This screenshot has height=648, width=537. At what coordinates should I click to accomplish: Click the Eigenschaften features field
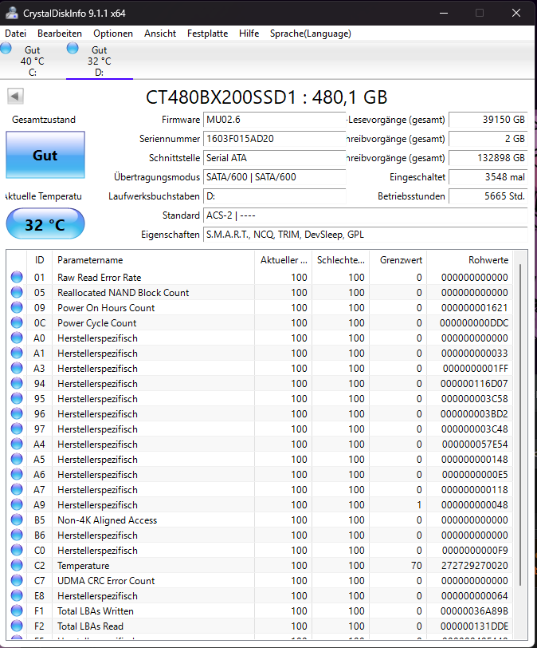point(366,235)
